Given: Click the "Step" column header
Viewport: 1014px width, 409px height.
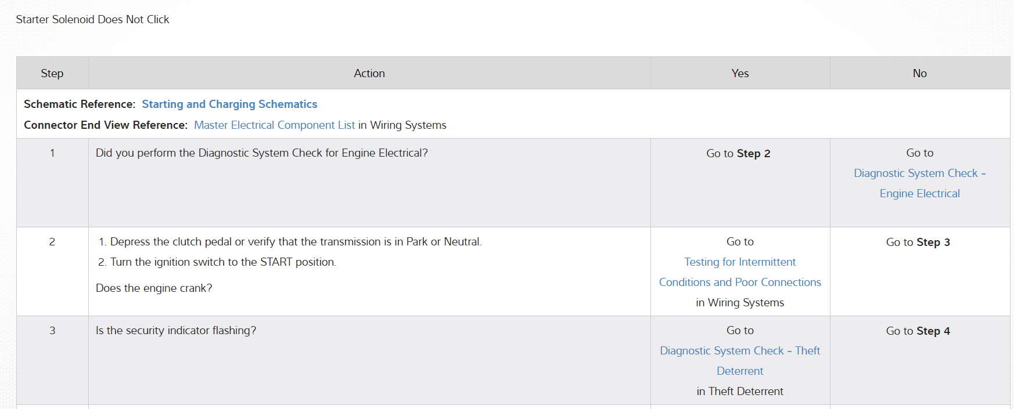Looking at the screenshot, I should coord(52,74).
